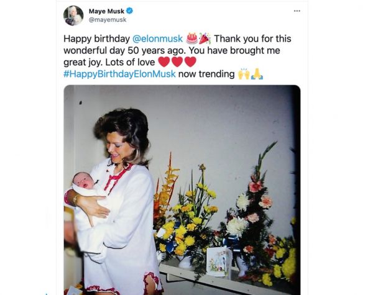The width and height of the screenshot is (373, 295).
Task: Click the first red heart emoji
Action: 163,62
